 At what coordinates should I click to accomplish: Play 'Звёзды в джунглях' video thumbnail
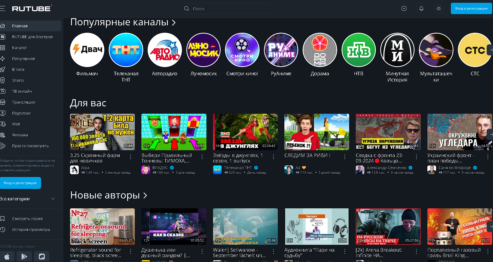pos(245,132)
